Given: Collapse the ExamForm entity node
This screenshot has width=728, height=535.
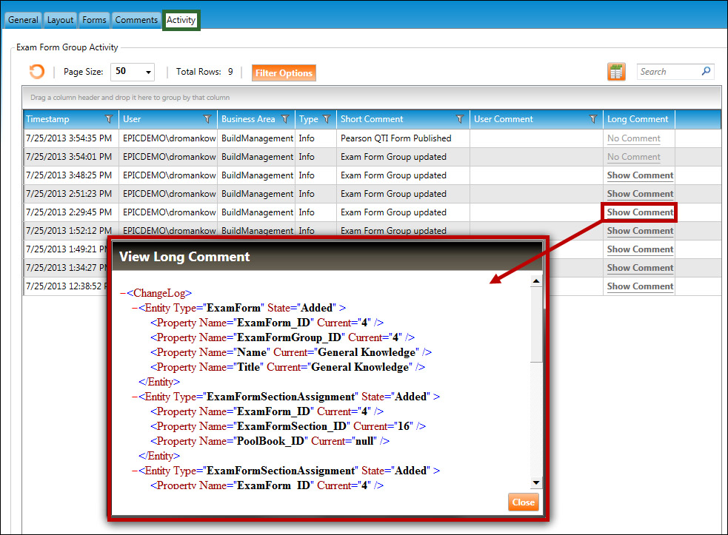Looking at the screenshot, I should pos(134,308).
